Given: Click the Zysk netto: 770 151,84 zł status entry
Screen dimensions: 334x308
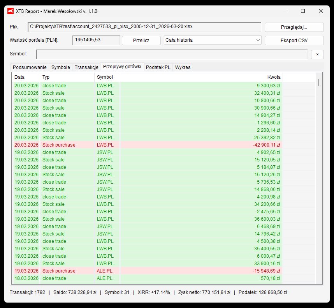Looking at the screenshot, I should tap(204, 292).
